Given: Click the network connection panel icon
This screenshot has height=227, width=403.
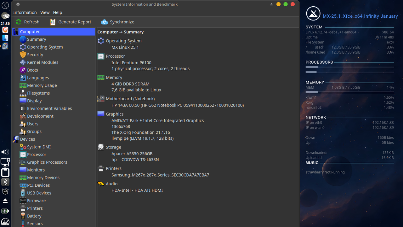Looking at the screenshot, I should [x=5, y=162].
